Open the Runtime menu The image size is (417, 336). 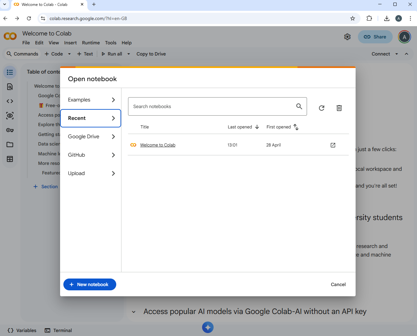coord(91,43)
